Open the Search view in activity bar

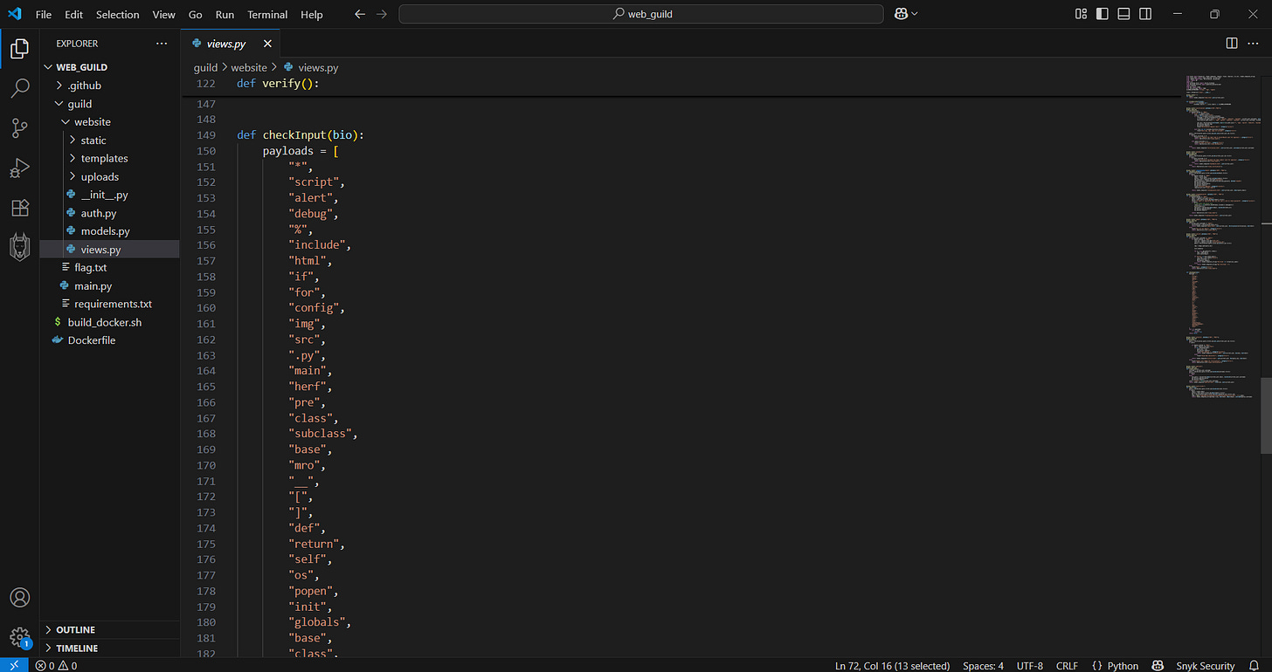point(19,88)
